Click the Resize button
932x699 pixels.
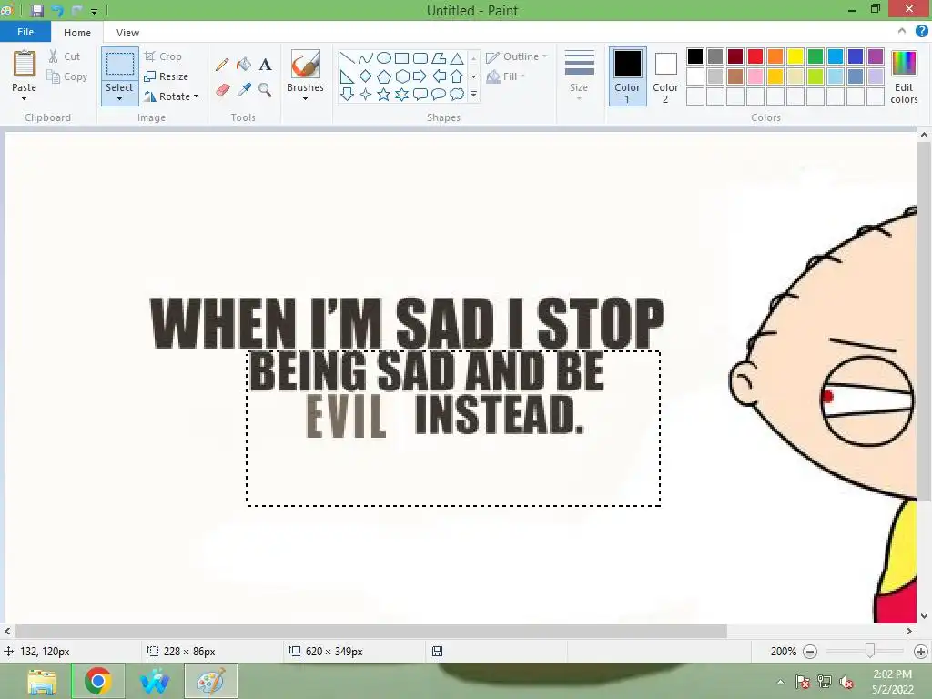click(167, 76)
